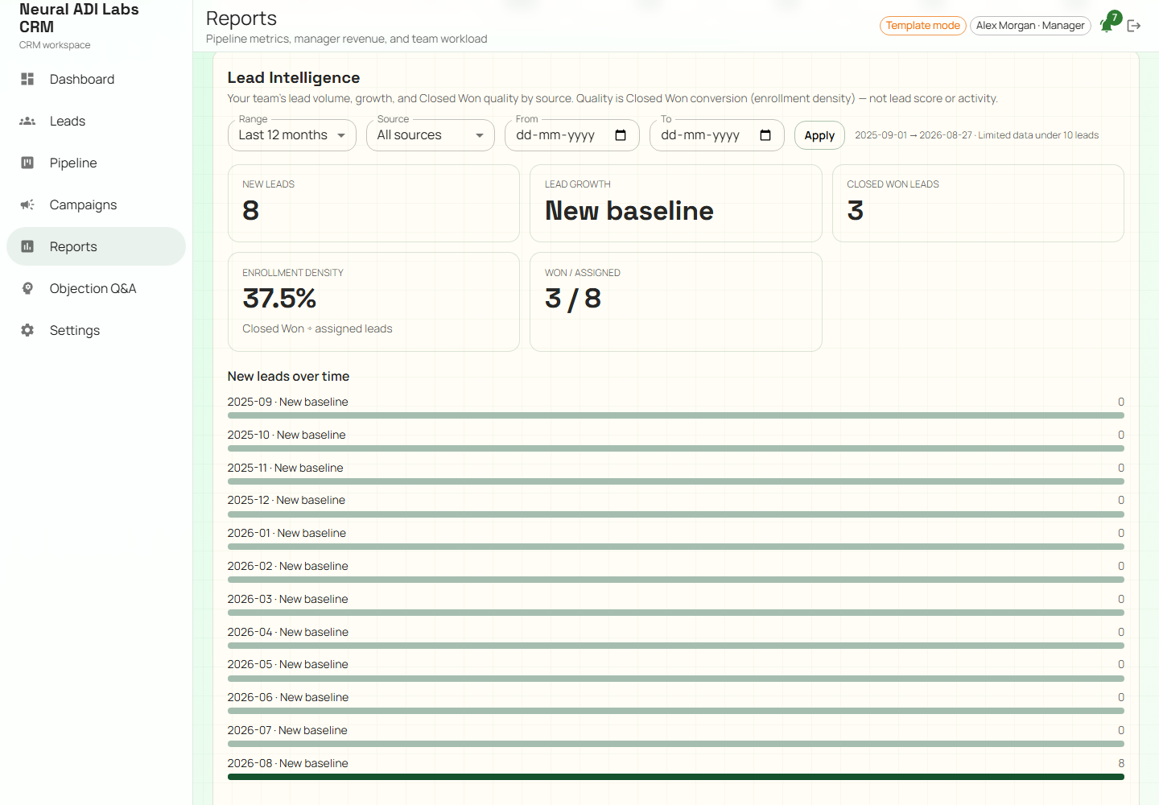1159x805 pixels.
Task: Open the Source dropdown showing All sources
Action: click(x=431, y=135)
